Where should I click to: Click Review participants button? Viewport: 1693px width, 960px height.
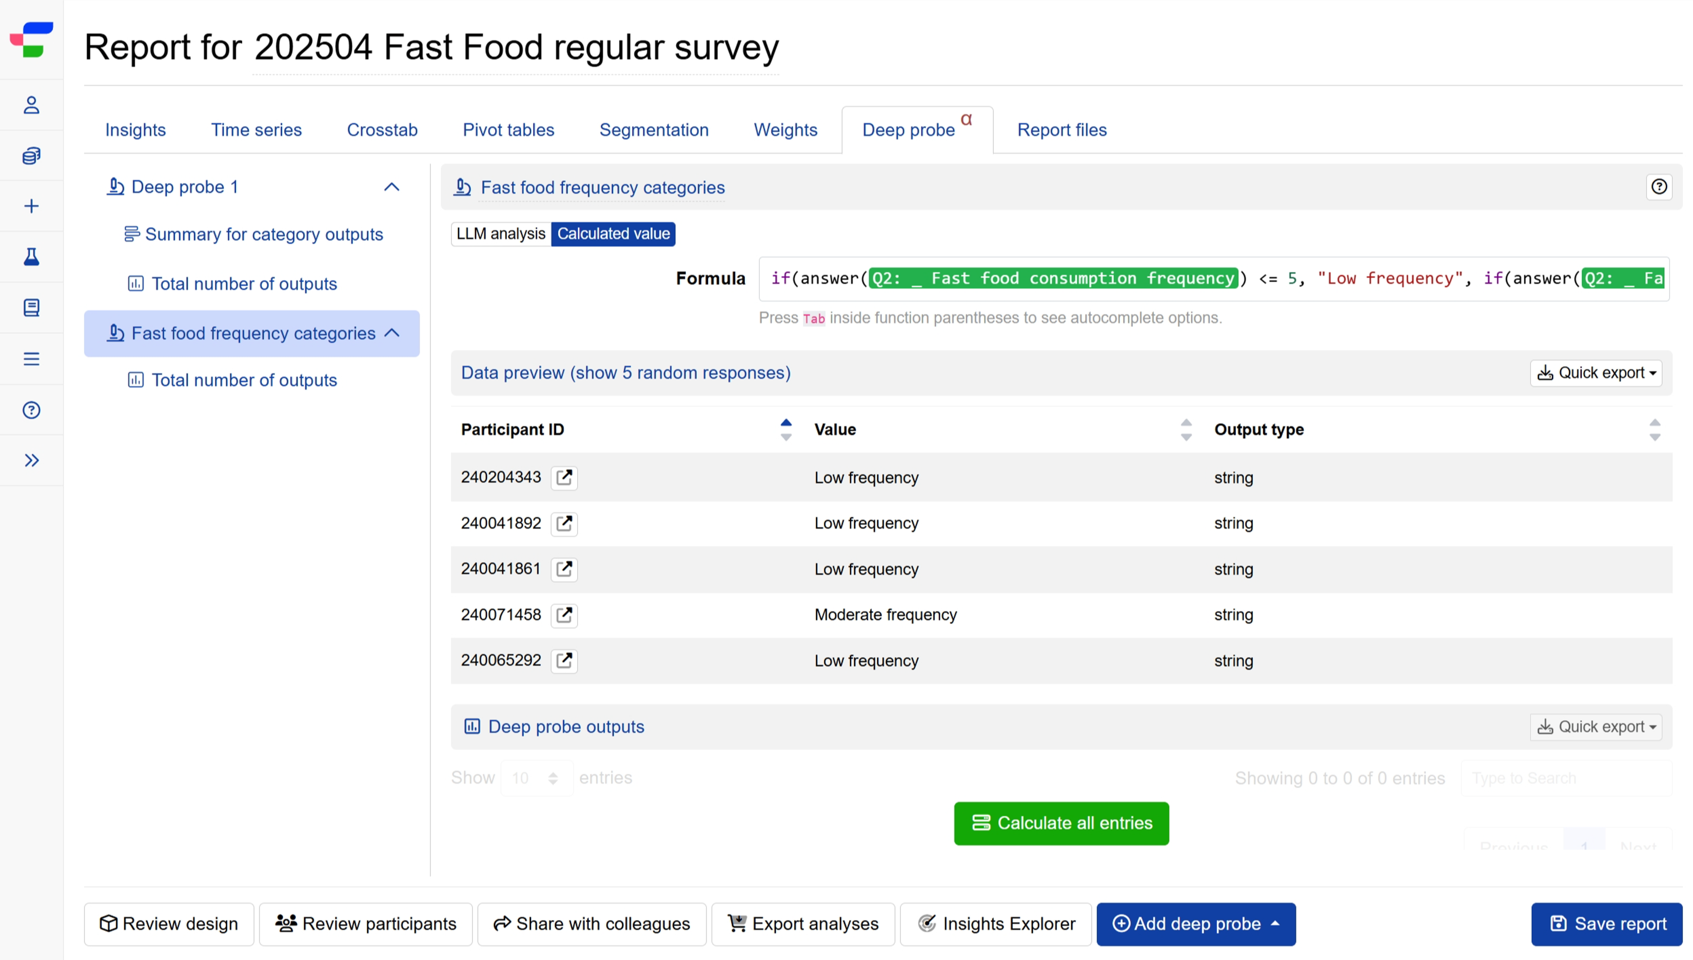[x=365, y=924]
